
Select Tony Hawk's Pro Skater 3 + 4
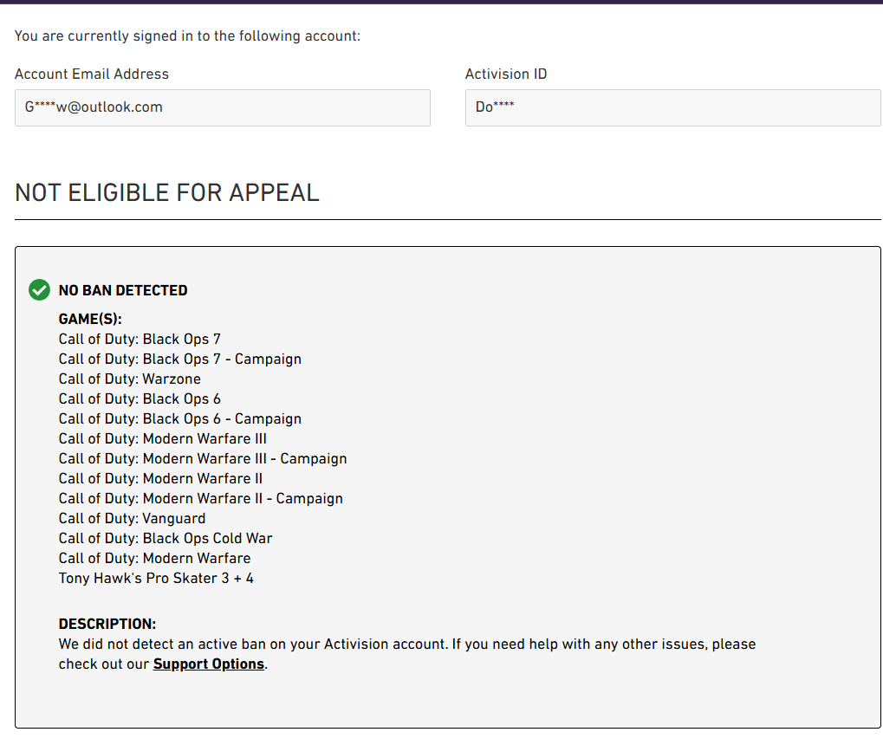pos(156,579)
